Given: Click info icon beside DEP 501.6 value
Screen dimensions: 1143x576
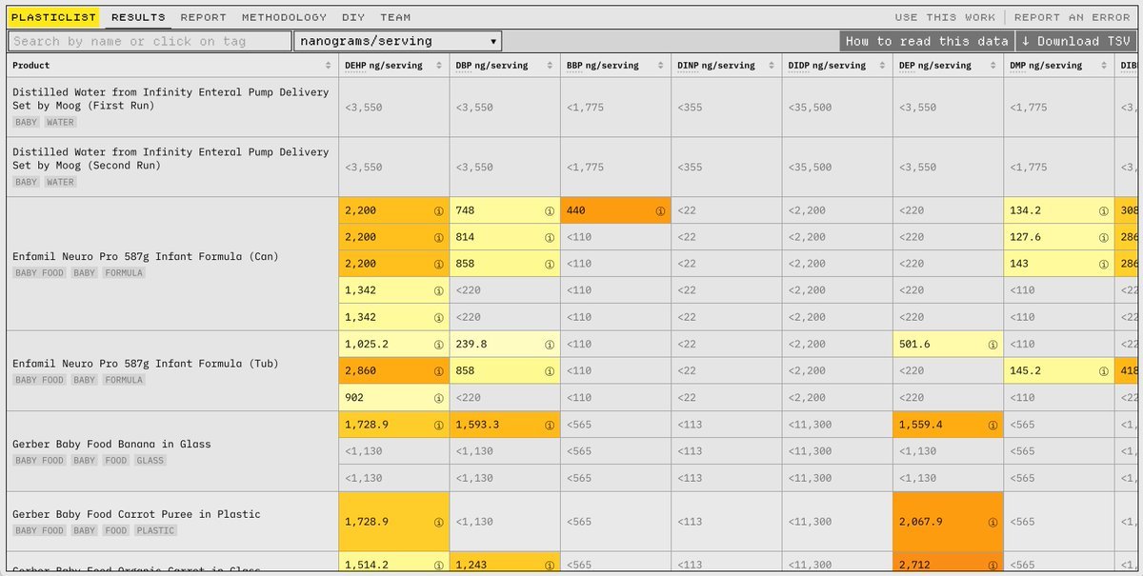Looking at the screenshot, I should pos(992,345).
